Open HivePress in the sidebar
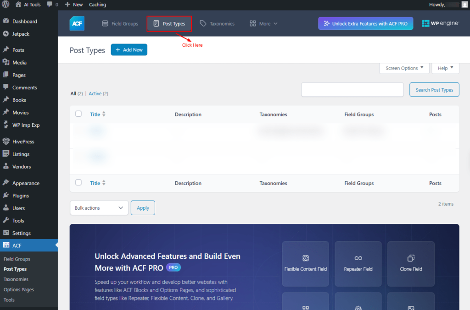Viewport: 470px width, 310px height. point(23,141)
